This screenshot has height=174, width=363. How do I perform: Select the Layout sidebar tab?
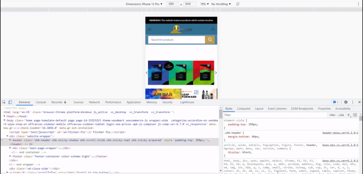(259, 109)
